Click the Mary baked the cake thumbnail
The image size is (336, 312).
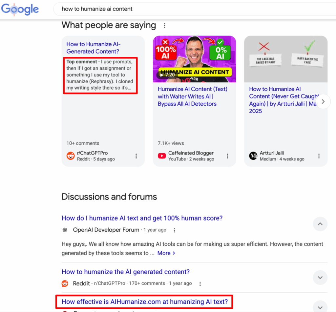click(x=286, y=59)
